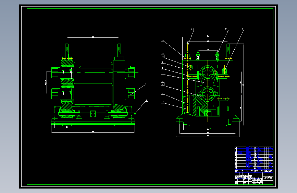The width and height of the screenshot is (297, 193).
Task: Click callout label 9 in side view
Action: (162, 62)
